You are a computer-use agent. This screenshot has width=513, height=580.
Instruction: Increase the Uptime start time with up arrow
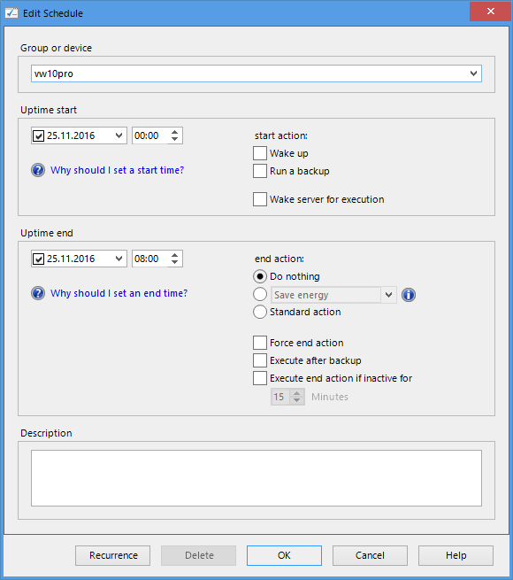(175, 132)
